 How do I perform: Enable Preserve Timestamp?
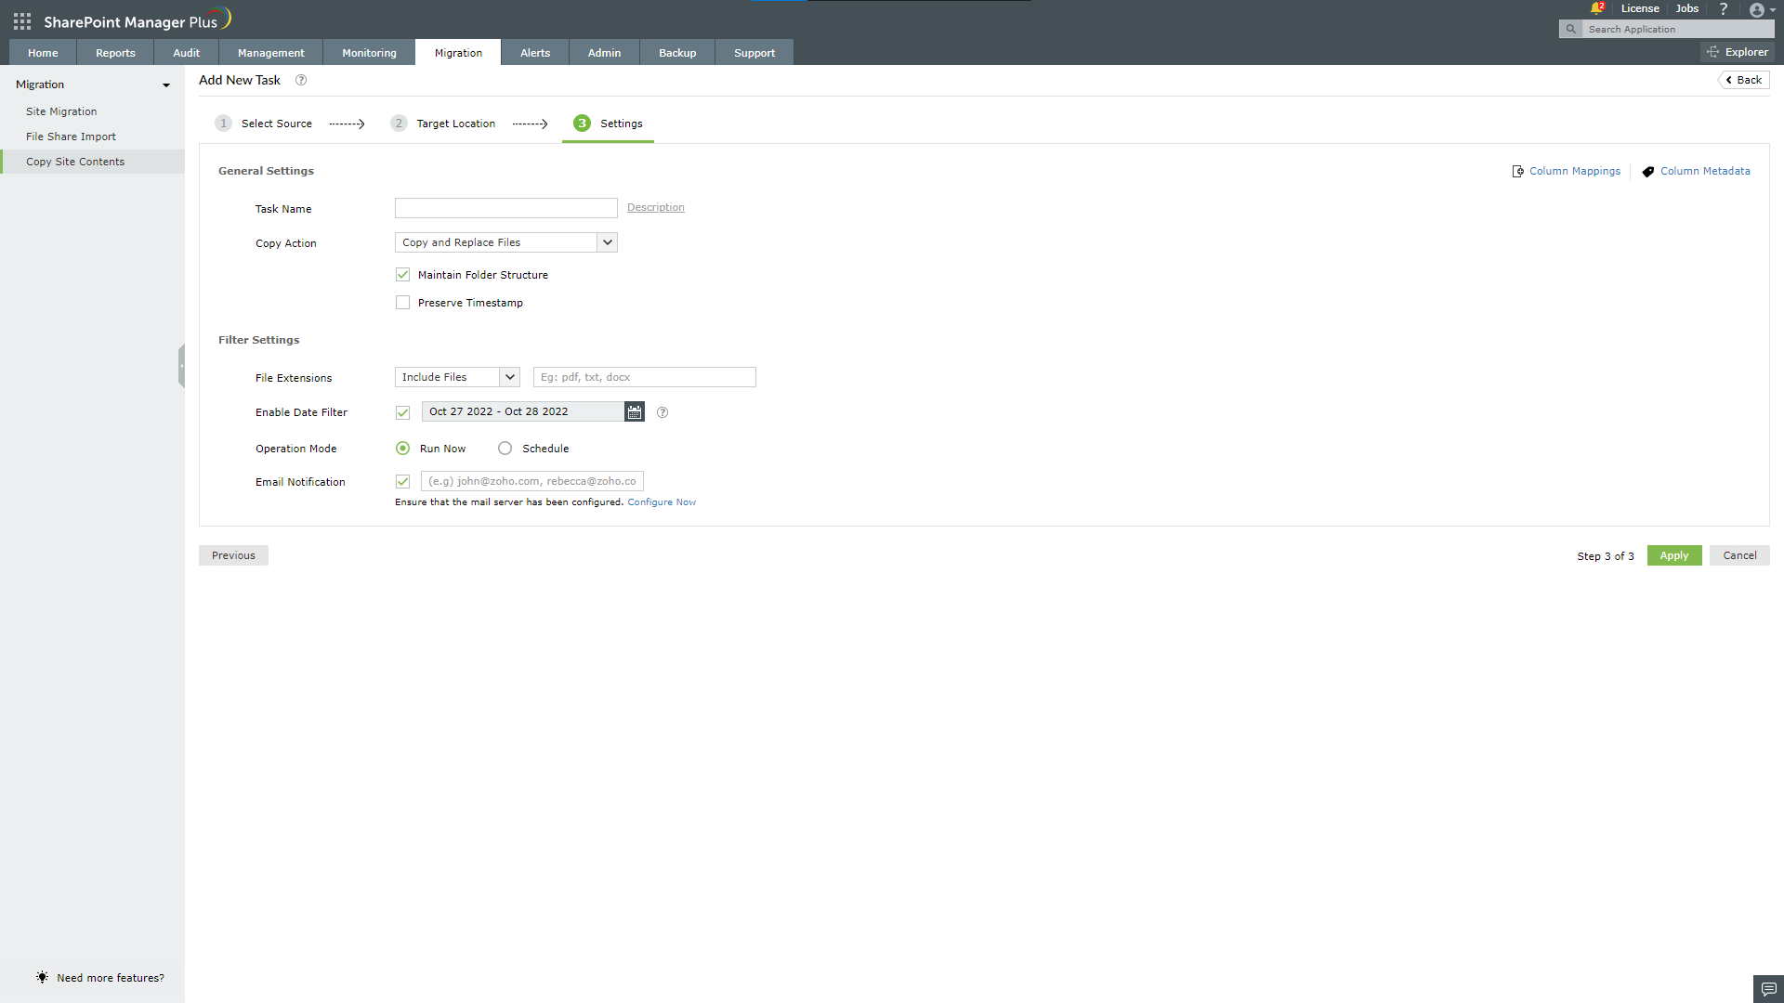point(402,302)
